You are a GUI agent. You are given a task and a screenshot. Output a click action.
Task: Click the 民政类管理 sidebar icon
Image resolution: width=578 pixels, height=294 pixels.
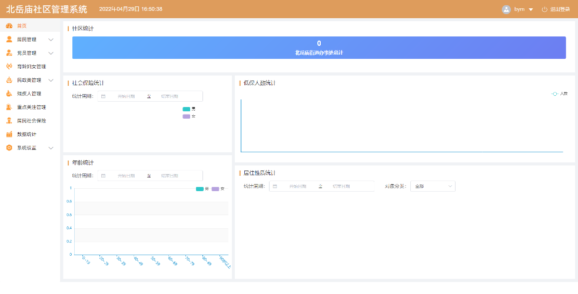[x=9, y=80]
